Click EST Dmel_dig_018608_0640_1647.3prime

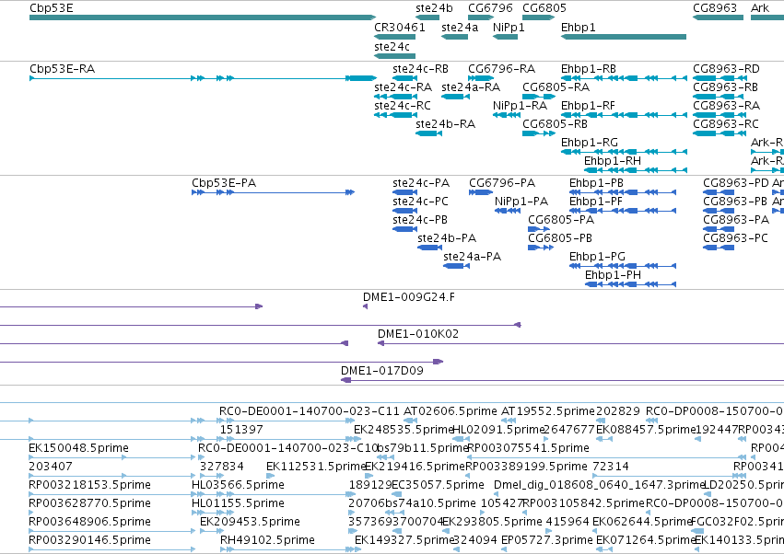(599, 485)
